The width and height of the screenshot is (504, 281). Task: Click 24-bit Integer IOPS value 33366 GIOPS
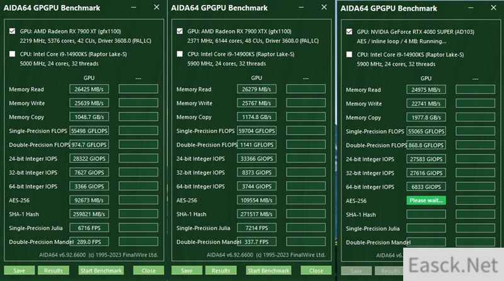[256, 158]
